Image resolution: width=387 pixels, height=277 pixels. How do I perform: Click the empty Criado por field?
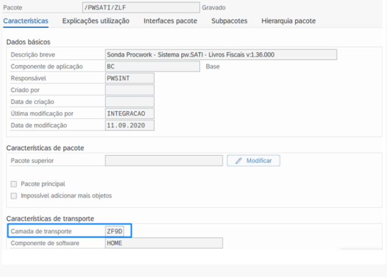[x=129, y=90]
